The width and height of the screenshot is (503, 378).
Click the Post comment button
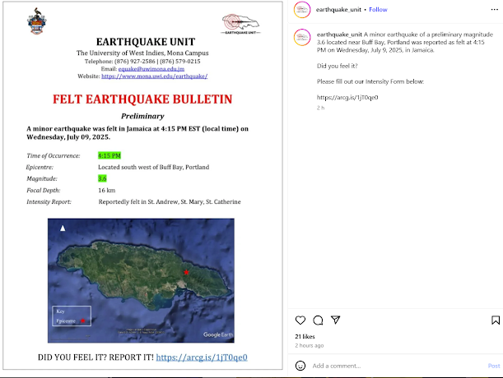coord(494,366)
